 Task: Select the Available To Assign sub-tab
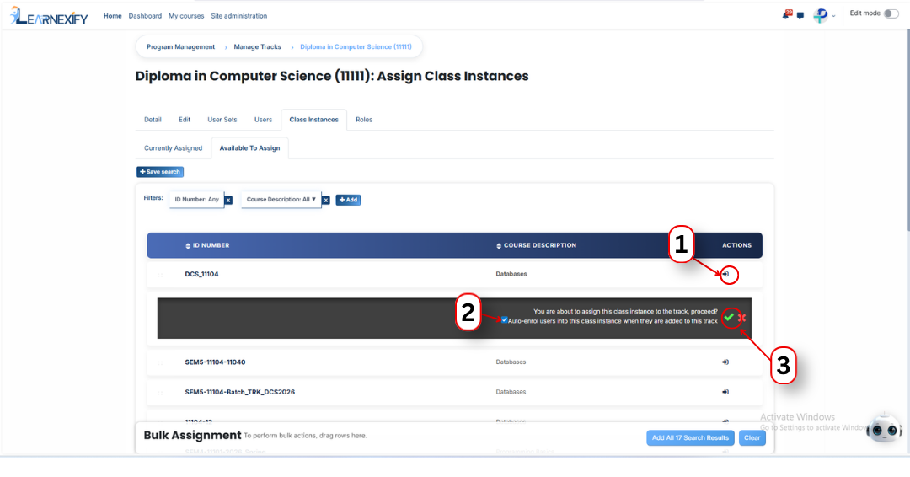(249, 148)
